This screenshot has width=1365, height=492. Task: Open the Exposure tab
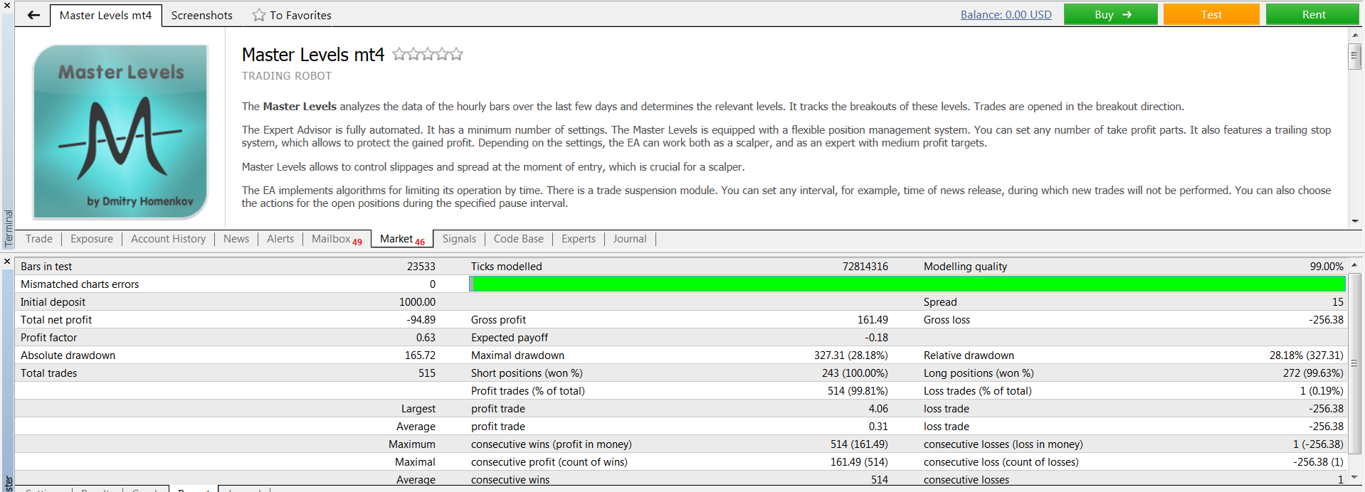(x=92, y=239)
